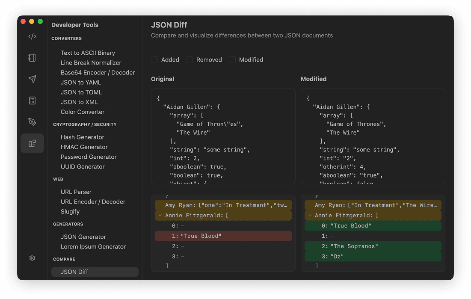Open URL Encoder / Decoder tool
The width and height of the screenshot is (471, 299).
(93, 202)
